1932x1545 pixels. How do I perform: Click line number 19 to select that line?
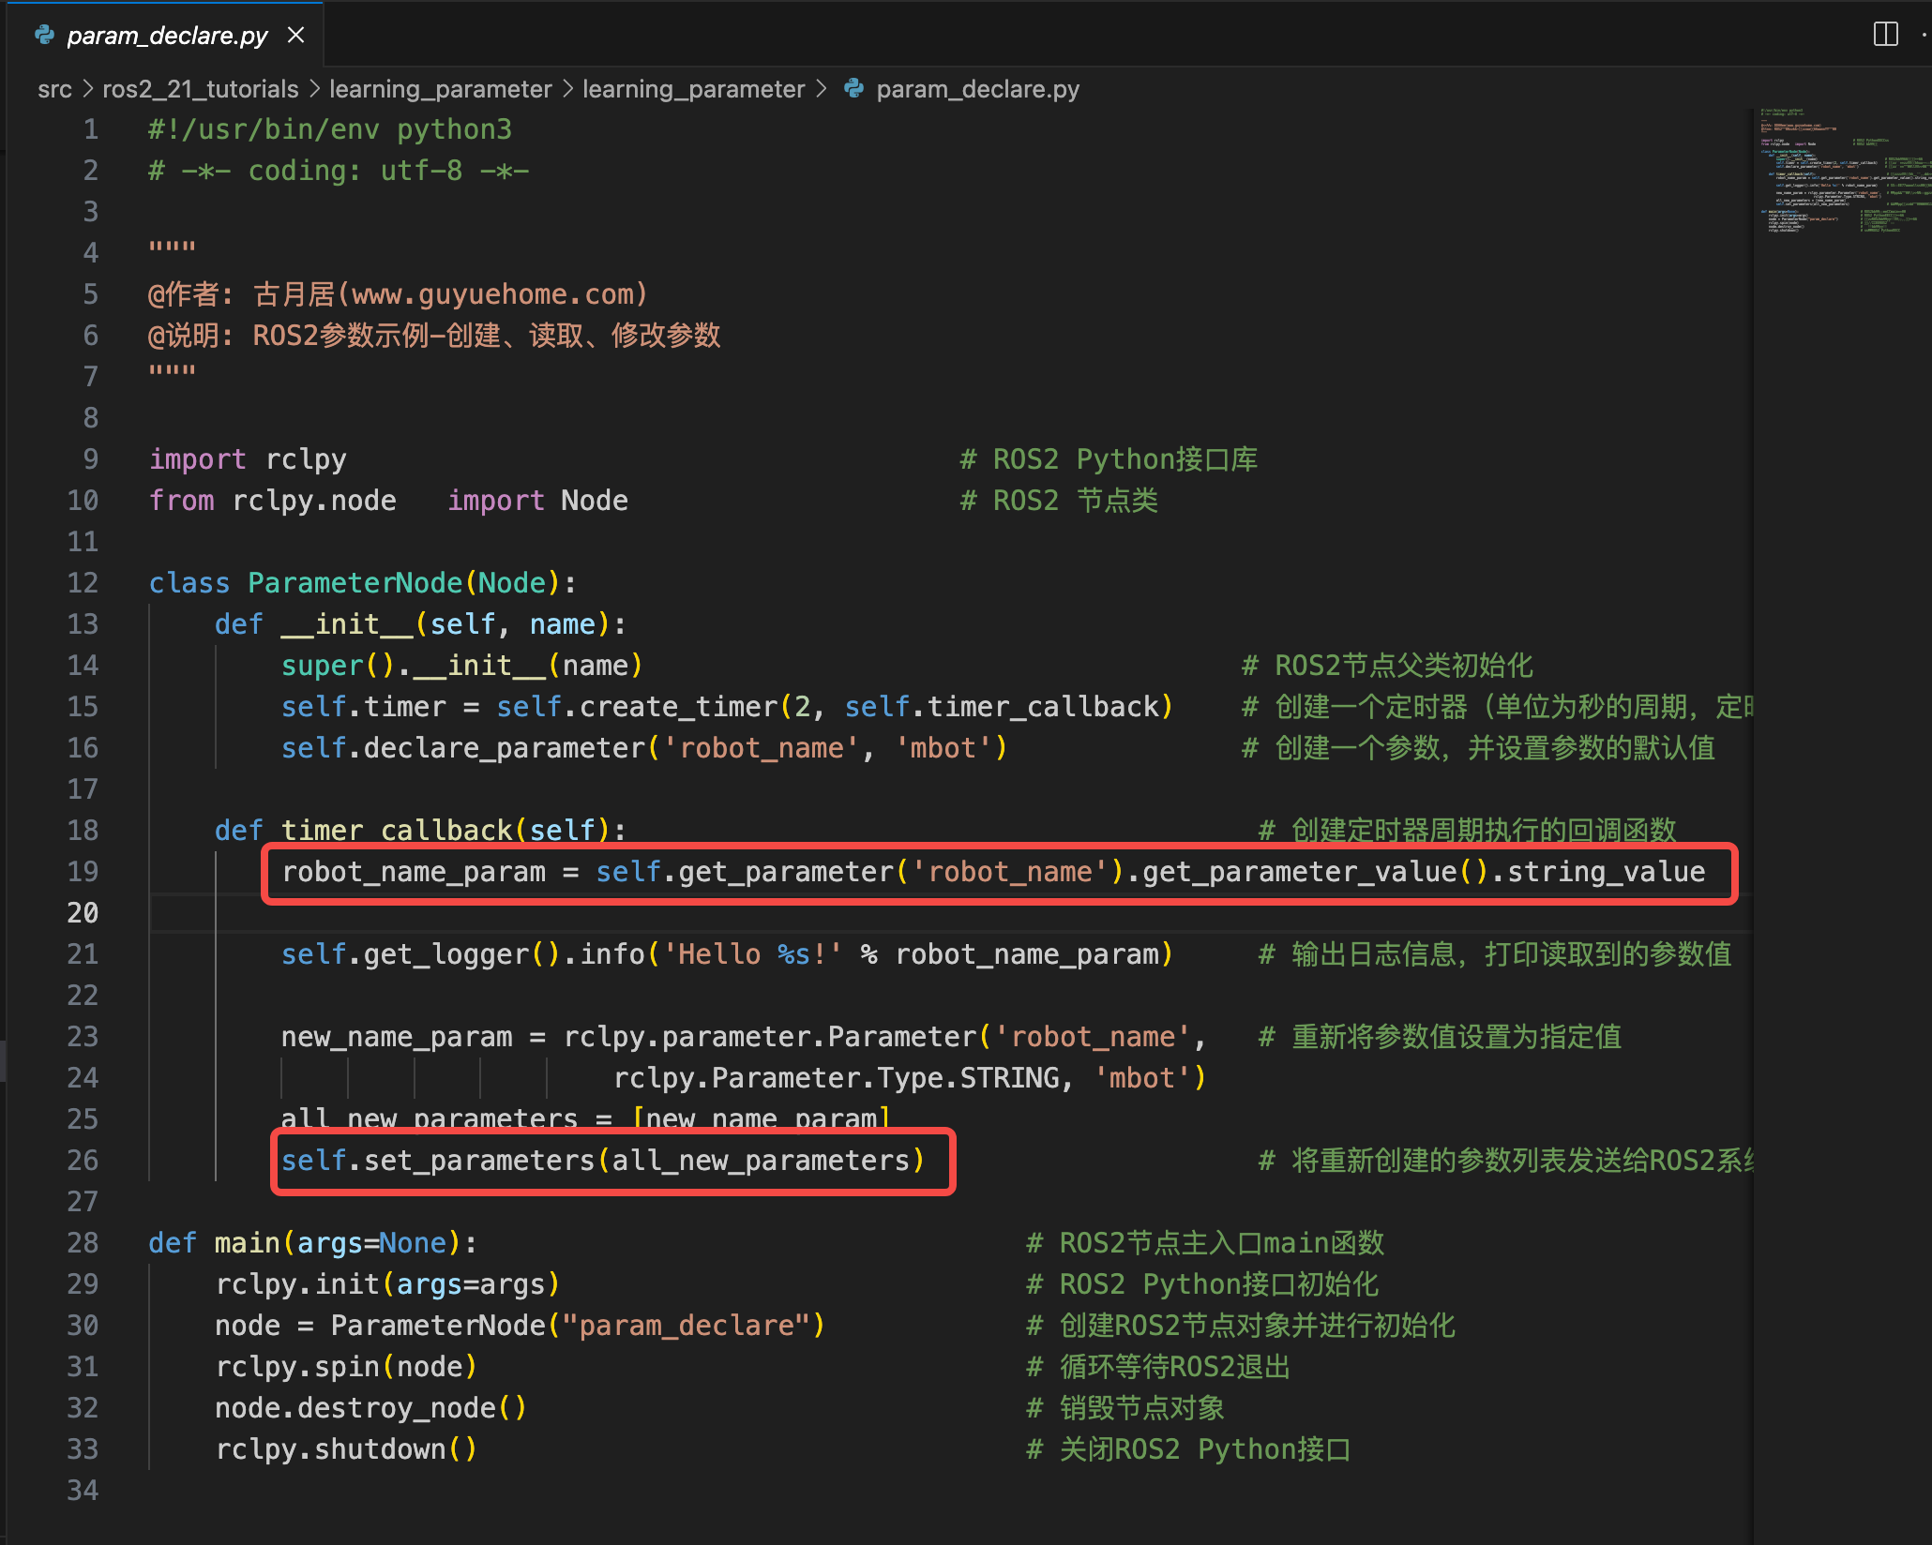click(83, 872)
